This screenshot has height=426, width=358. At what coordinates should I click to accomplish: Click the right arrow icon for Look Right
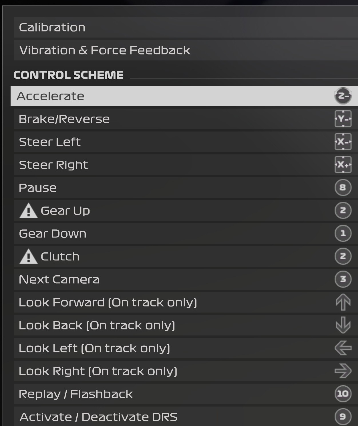click(343, 371)
